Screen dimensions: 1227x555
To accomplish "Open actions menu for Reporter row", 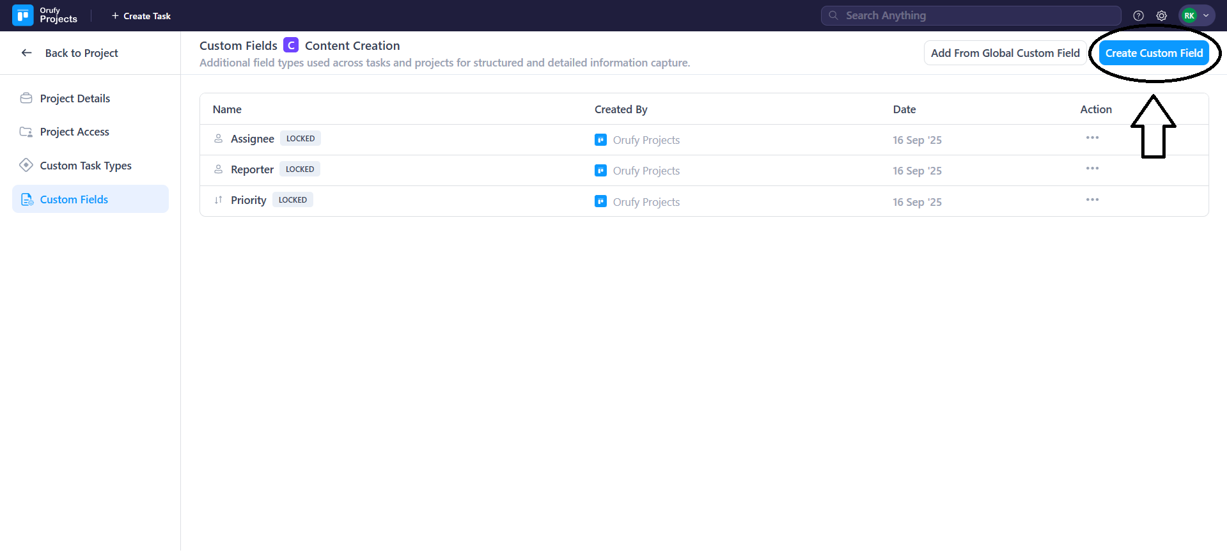I will coord(1092,169).
